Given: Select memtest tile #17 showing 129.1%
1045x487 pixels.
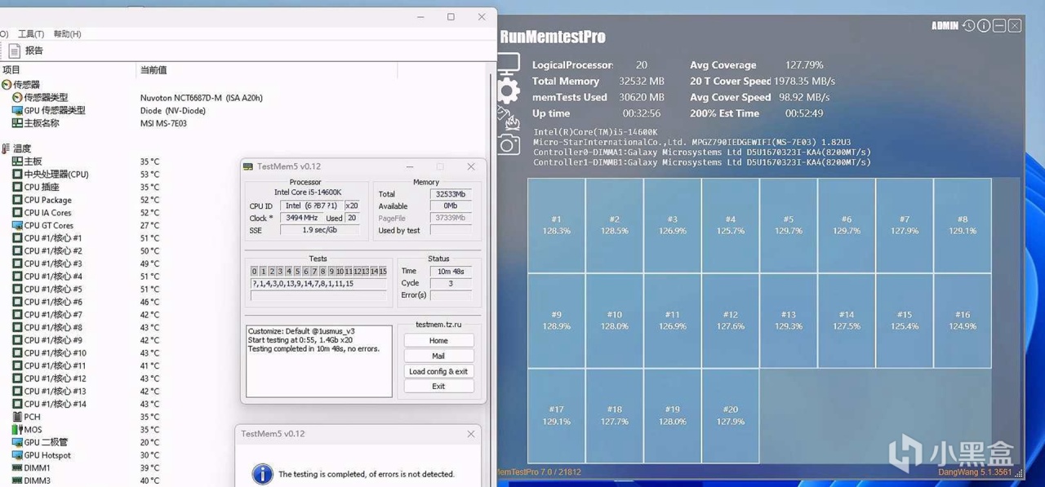Looking at the screenshot, I should 556,416.
